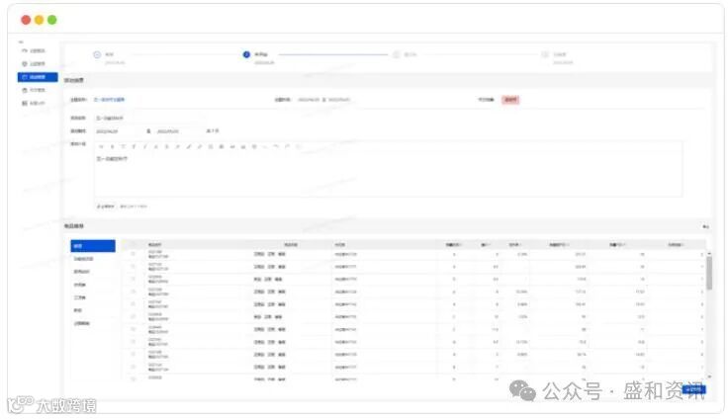Click the upload attachment button below the editor
Image resolution: width=728 pixels, height=420 pixels.
coord(106,207)
